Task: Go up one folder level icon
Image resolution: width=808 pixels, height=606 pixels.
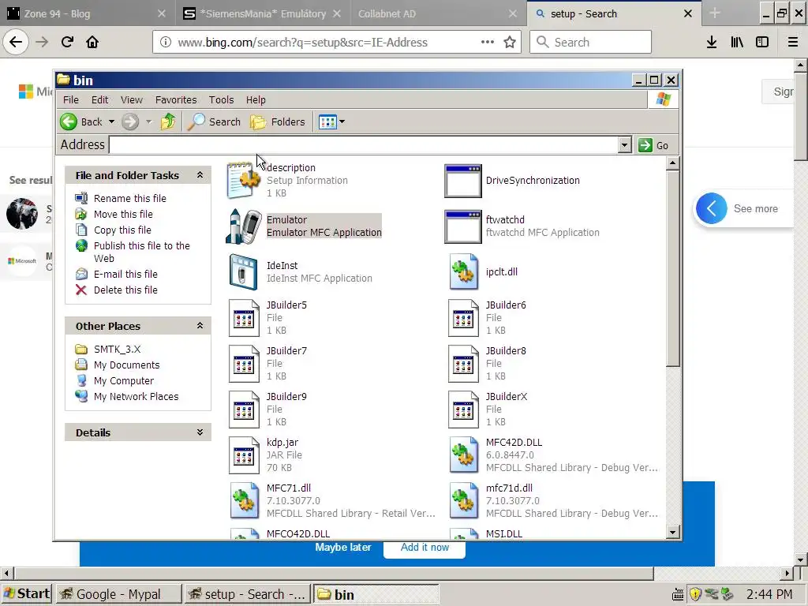Action: (168, 122)
